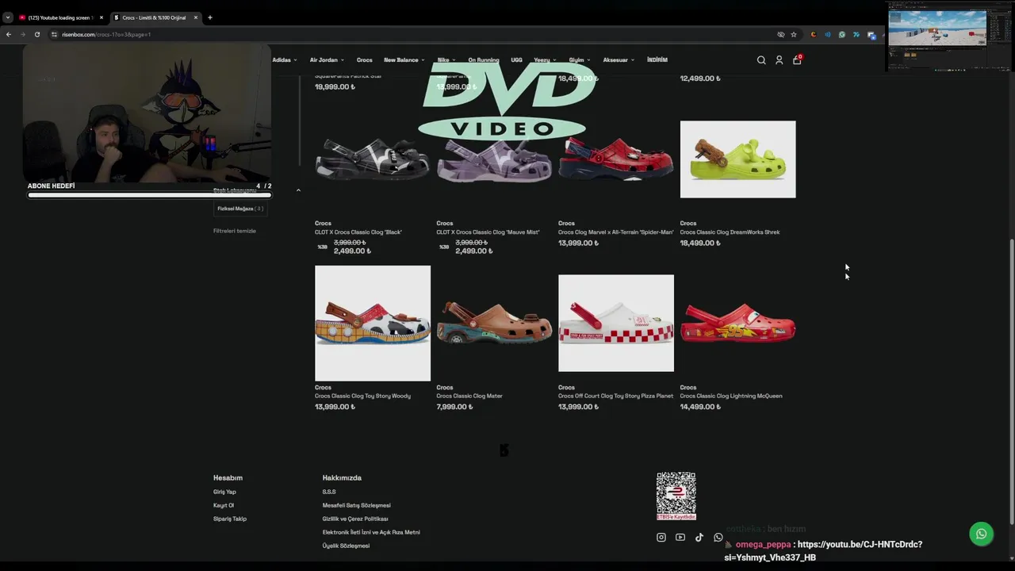Switch to Crocs - Limitli tab
The height and width of the screenshot is (571, 1015).
tap(155, 17)
